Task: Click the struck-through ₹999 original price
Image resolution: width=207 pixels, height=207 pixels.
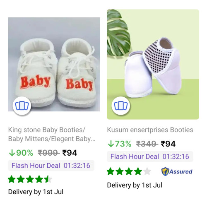Action: pos(48,153)
